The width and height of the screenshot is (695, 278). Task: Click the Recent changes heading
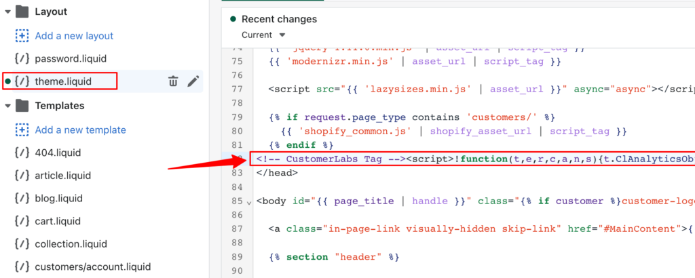279,20
